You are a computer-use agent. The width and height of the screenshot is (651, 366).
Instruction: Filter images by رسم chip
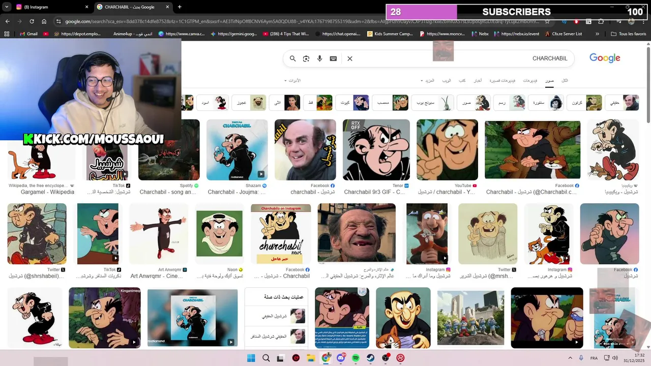(509, 103)
